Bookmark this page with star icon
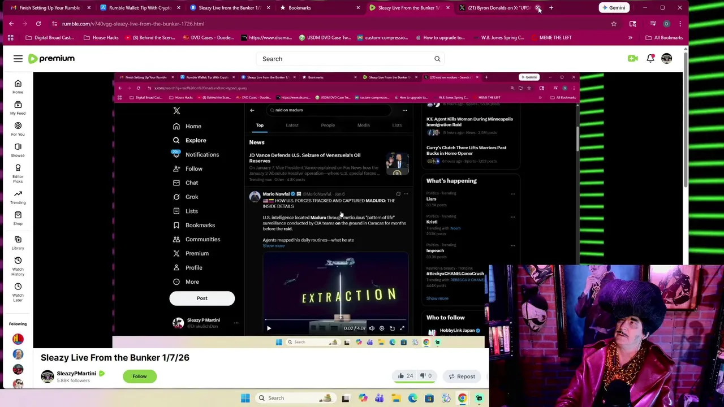The width and height of the screenshot is (724, 407). coord(614,24)
